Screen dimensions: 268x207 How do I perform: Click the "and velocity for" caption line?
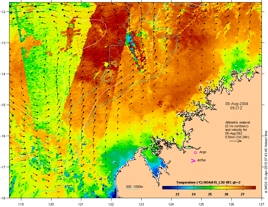point(236,130)
